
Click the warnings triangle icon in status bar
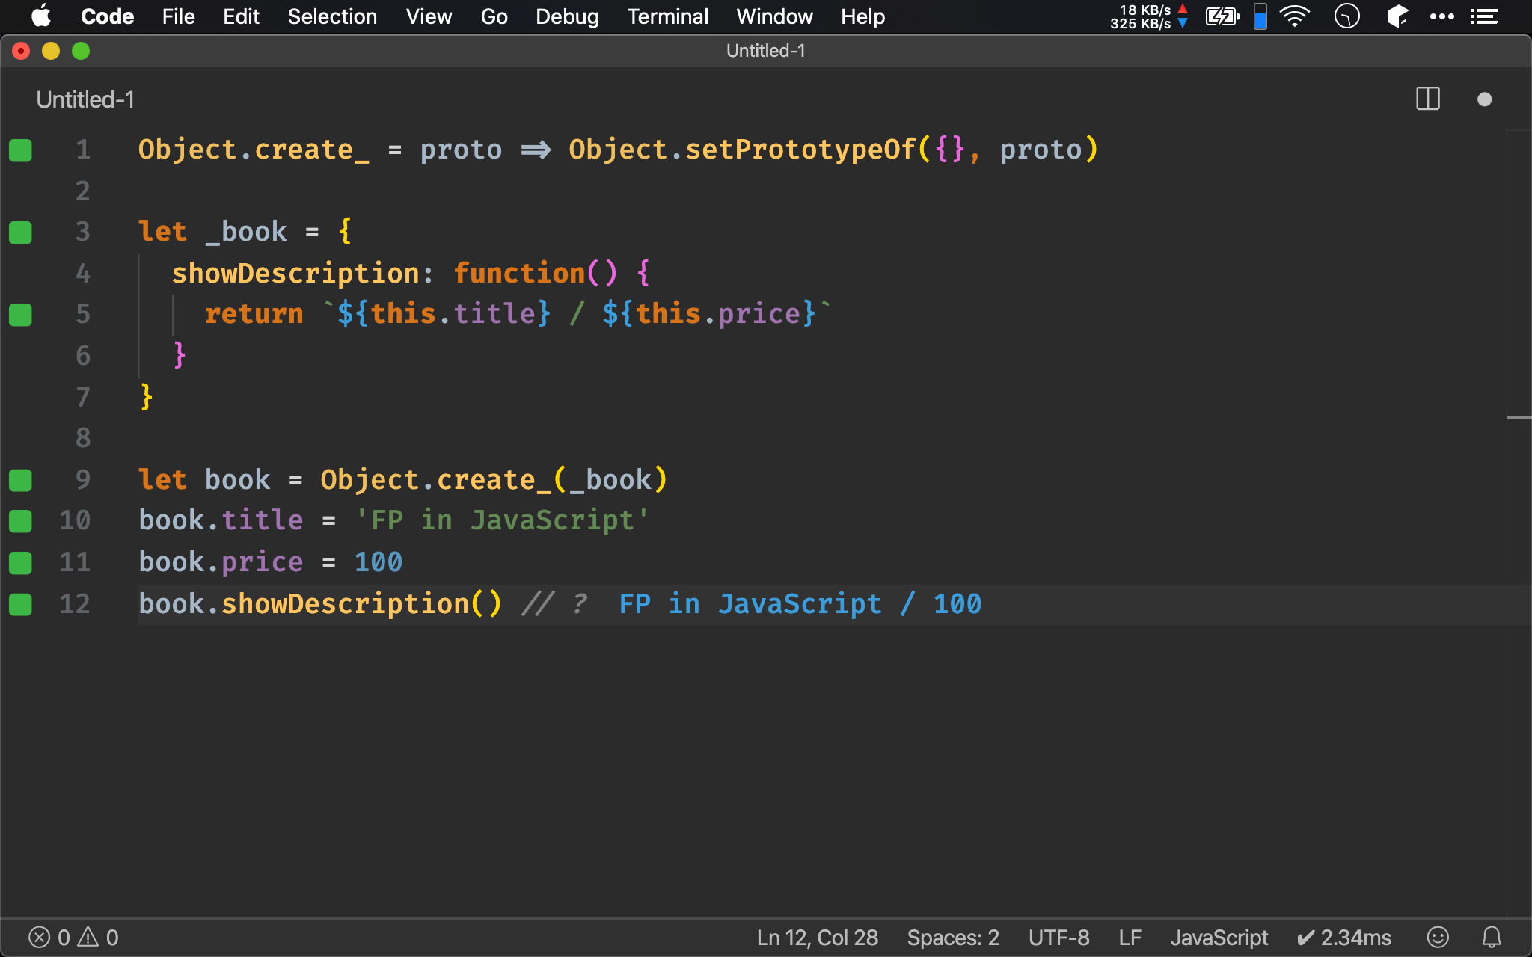(x=88, y=937)
